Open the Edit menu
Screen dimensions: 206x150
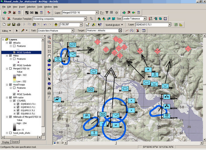(x=9, y=7)
